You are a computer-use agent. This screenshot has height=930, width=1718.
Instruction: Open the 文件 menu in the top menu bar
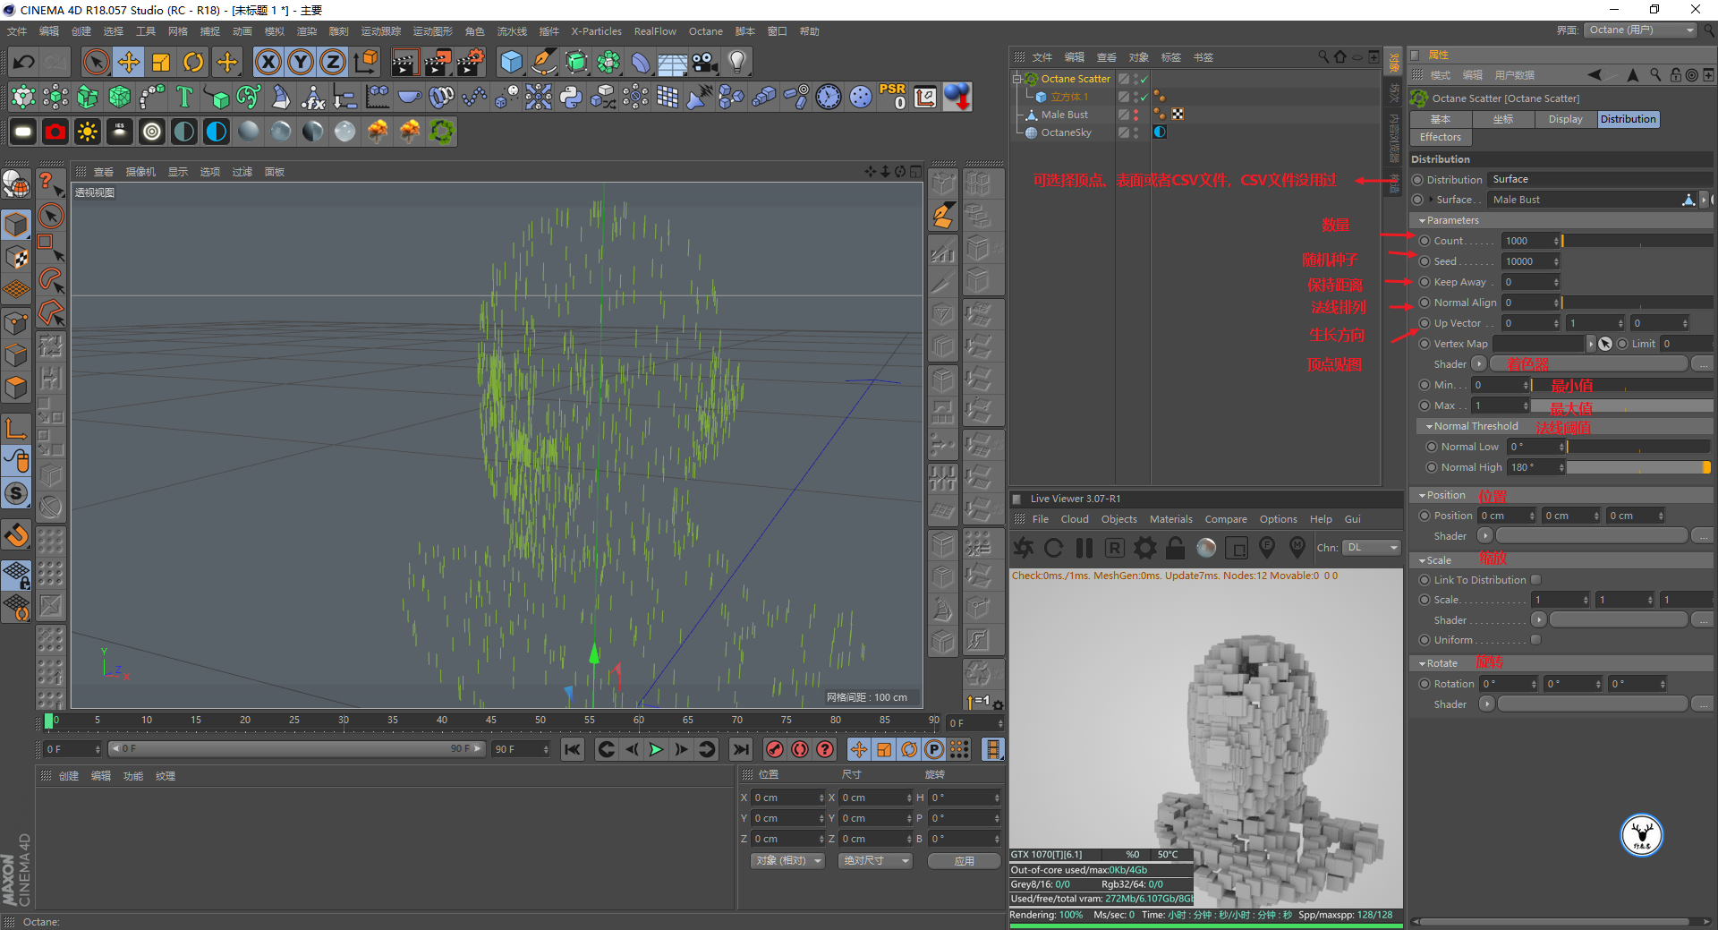17,31
